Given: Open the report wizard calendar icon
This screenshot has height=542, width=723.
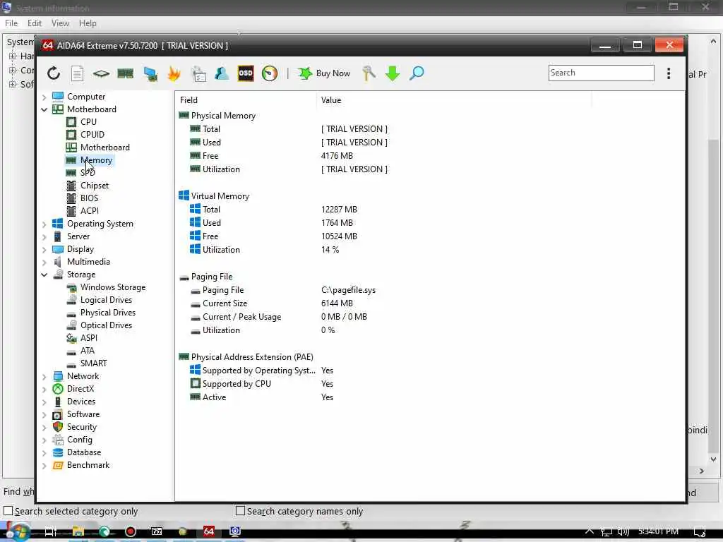Looking at the screenshot, I should click(198, 73).
